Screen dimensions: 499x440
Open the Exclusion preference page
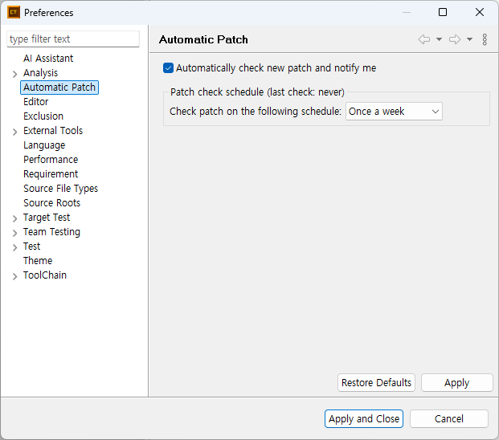pos(43,116)
